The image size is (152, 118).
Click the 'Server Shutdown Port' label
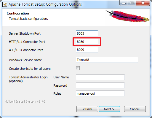[25, 33]
